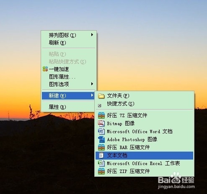Select 刷新(E) in the context menu
Viewport: 207px width, 194px height.
pos(69,43)
